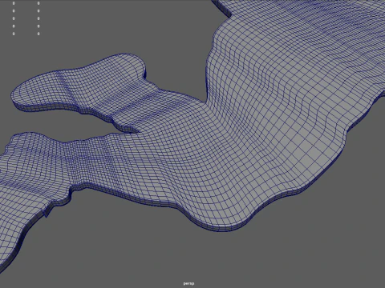Select the extruded side wall under bottom bulge
The width and height of the screenshot is (385, 288).
(x=222, y=228)
